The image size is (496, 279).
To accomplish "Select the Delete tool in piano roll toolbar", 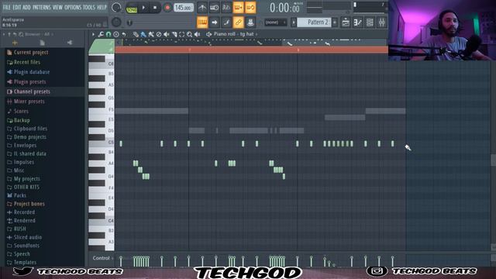I will [159, 34].
